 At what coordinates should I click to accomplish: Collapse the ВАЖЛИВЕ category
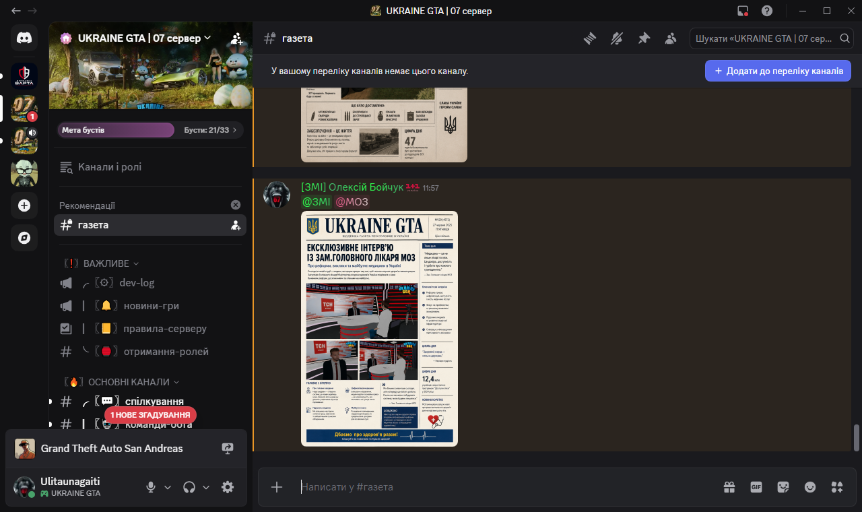pyautogui.click(x=101, y=263)
